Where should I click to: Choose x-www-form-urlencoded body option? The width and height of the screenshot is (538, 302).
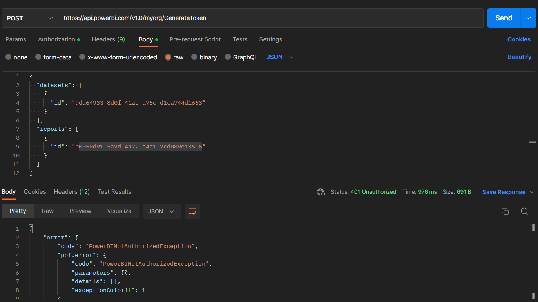point(82,57)
